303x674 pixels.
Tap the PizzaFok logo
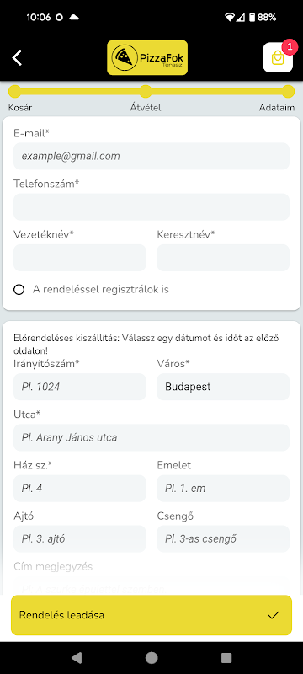pos(147,57)
